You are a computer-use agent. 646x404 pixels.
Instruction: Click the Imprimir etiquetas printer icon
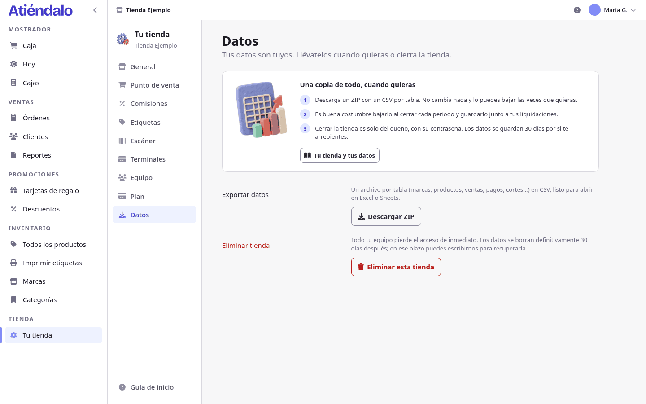14,263
